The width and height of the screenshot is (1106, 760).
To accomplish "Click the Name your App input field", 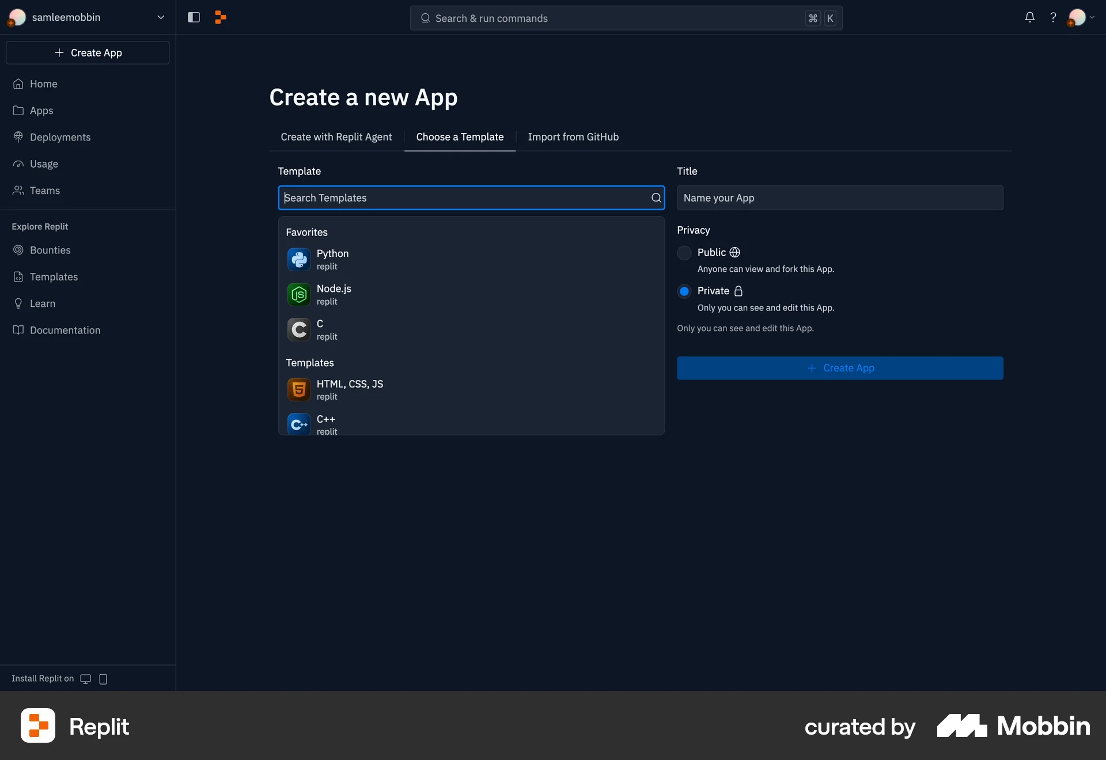I will [x=840, y=197].
